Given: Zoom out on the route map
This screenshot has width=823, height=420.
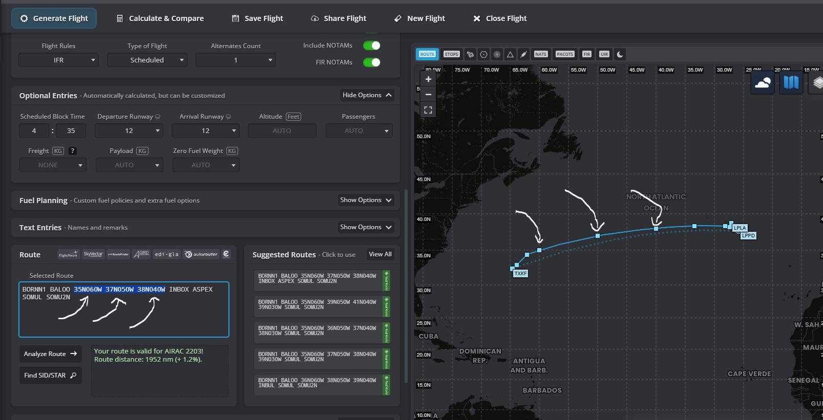Looking at the screenshot, I should (428, 95).
